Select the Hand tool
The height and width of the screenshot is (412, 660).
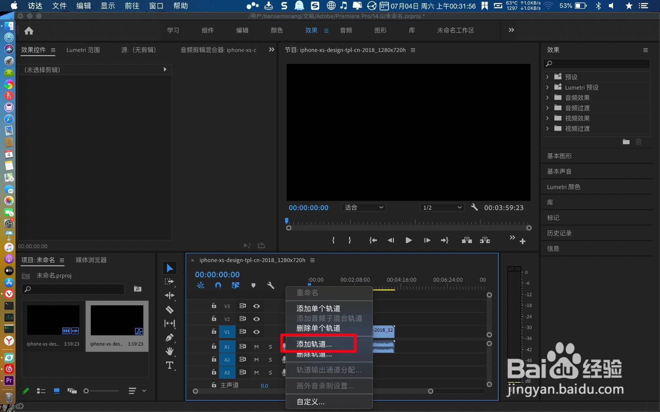pyautogui.click(x=170, y=351)
